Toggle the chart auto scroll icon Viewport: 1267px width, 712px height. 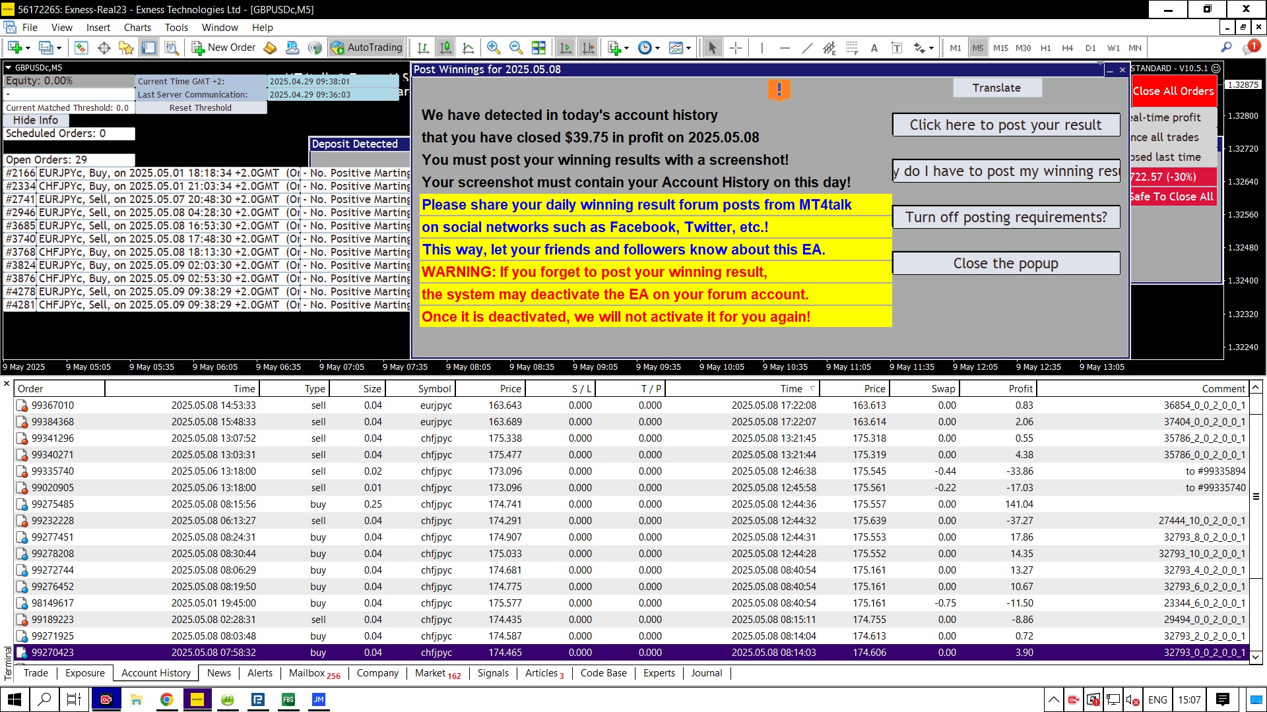click(566, 47)
